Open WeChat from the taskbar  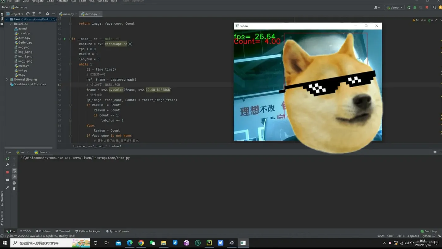(x=152, y=243)
